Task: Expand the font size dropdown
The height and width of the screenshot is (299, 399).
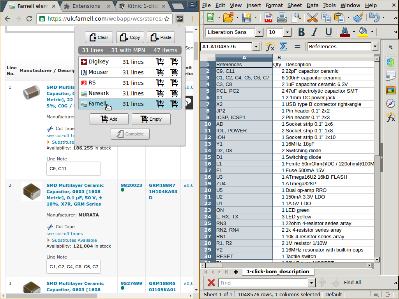Action: [287, 32]
